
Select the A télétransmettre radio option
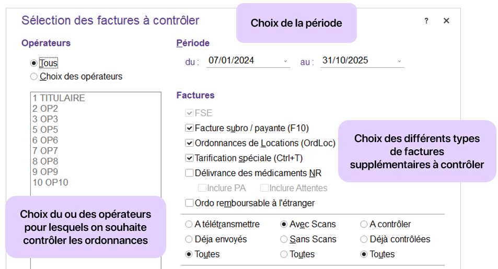(189, 225)
